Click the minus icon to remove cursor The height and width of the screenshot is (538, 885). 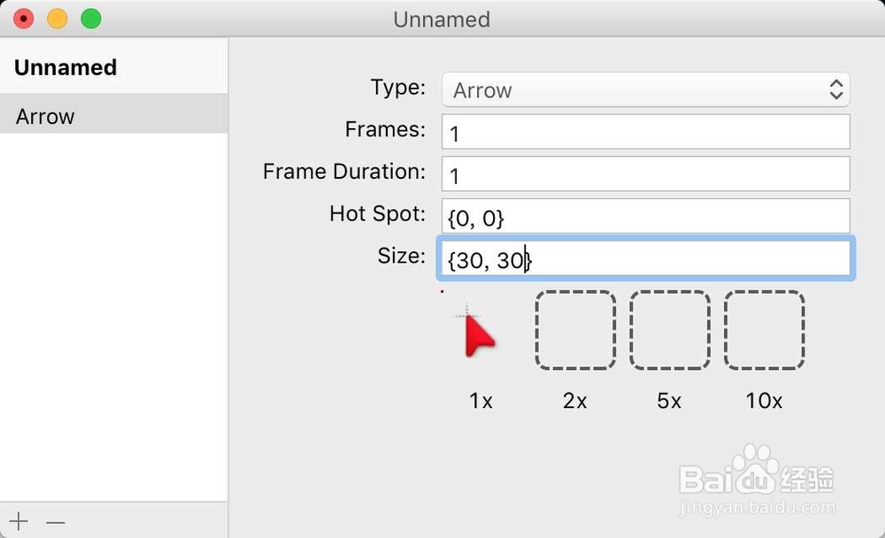56,522
